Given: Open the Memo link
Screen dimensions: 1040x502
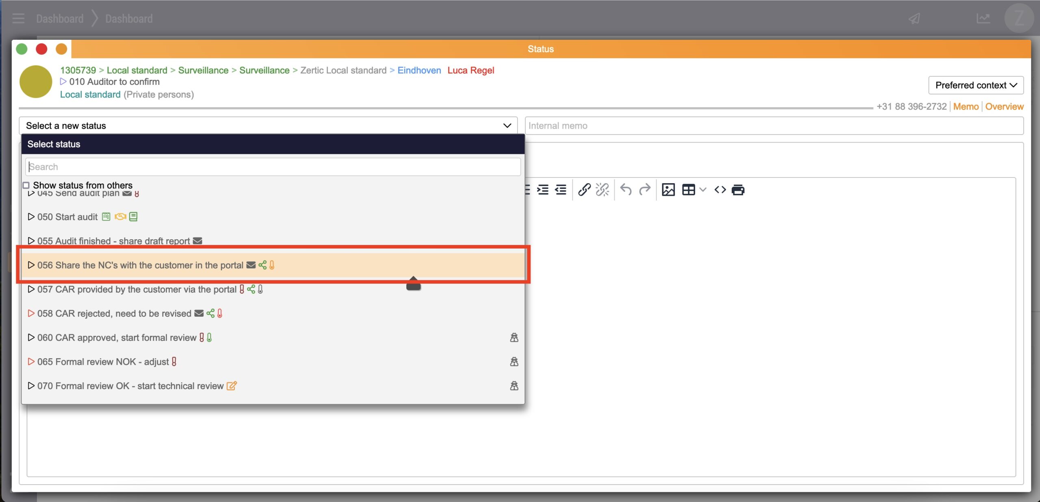Looking at the screenshot, I should (966, 106).
